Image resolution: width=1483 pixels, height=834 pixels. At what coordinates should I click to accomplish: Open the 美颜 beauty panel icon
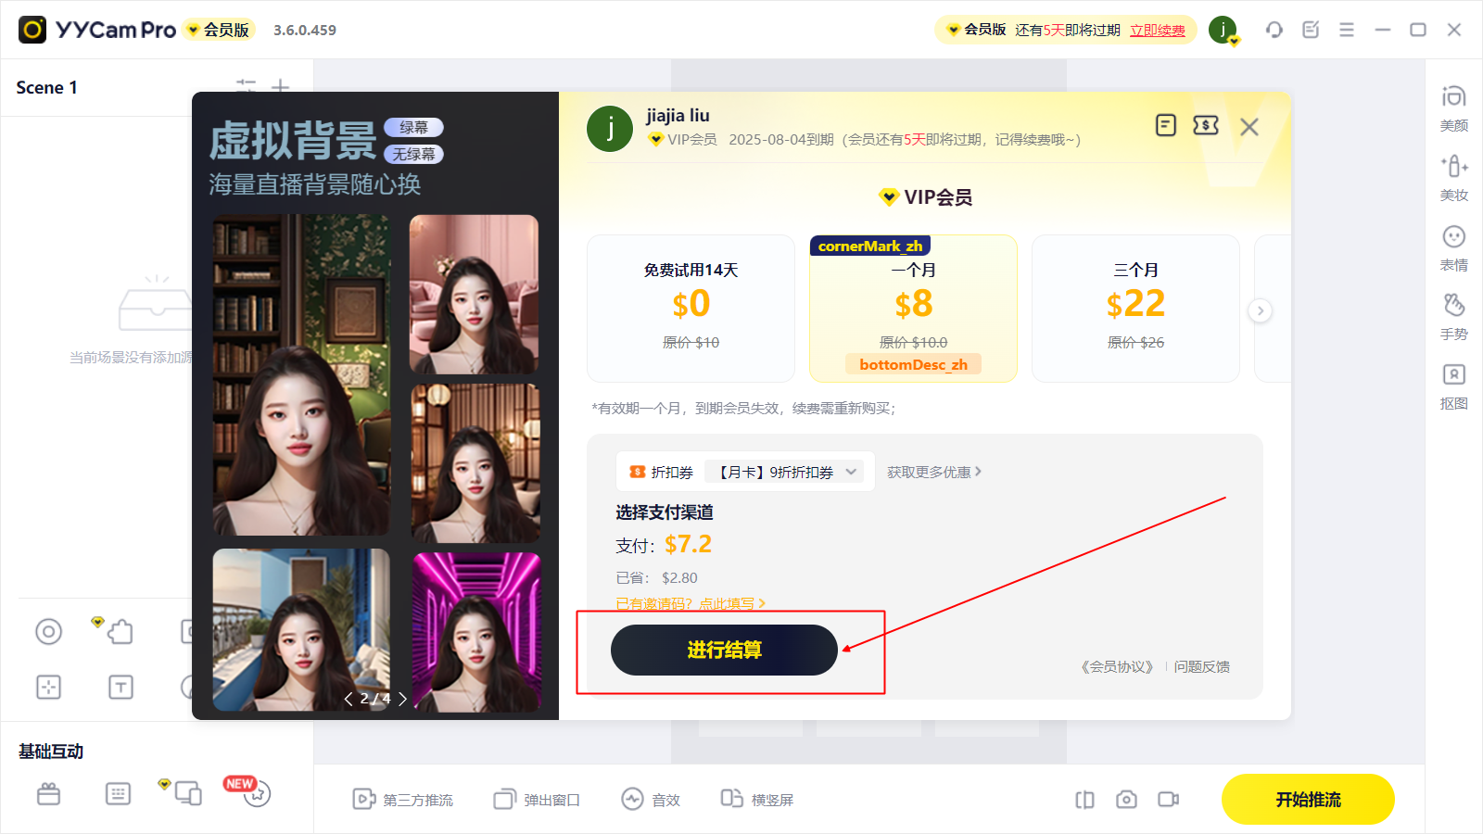click(1453, 107)
